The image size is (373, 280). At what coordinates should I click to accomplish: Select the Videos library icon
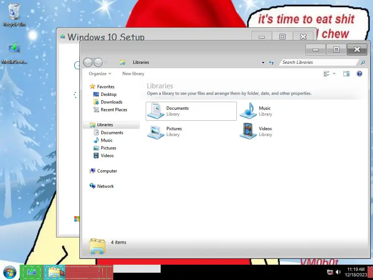[x=248, y=131]
